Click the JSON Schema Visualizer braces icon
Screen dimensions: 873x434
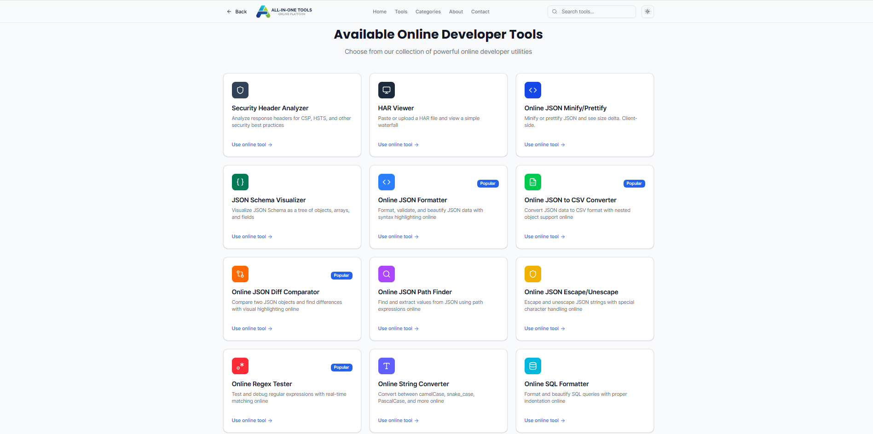click(x=240, y=182)
